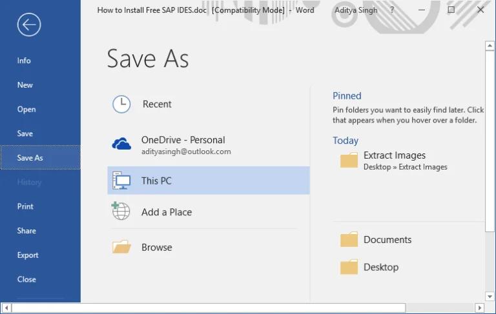Click the Documents folder icon

point(349,240)
